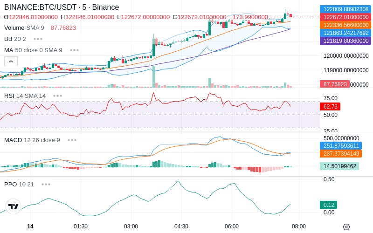Screen dimensions: 373x233
Task: Open more options for RSI 14 indicator
Action: 57,96
